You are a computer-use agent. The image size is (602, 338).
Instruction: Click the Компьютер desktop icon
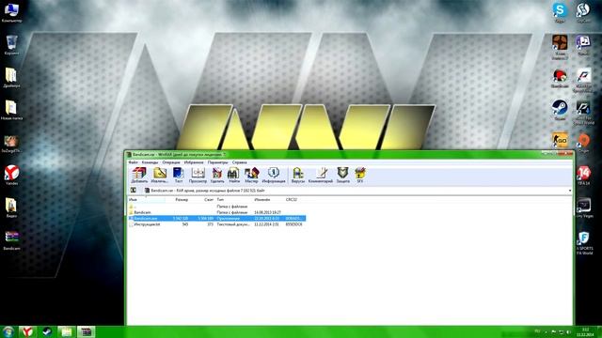(x=11, y=12)
